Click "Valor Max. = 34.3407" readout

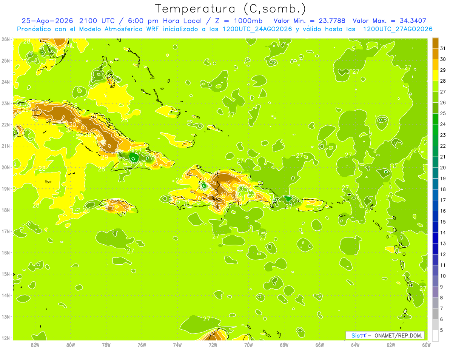[x=390, y=21]
